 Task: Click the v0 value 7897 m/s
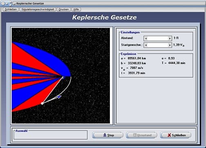(x=137, y=68)
